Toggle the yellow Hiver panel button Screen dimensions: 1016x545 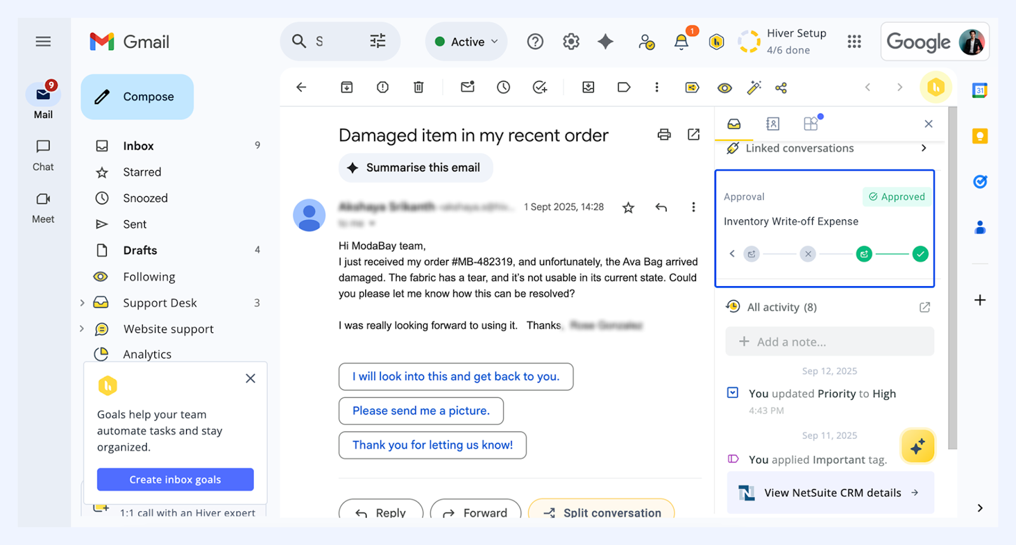(x=936, y=88)
